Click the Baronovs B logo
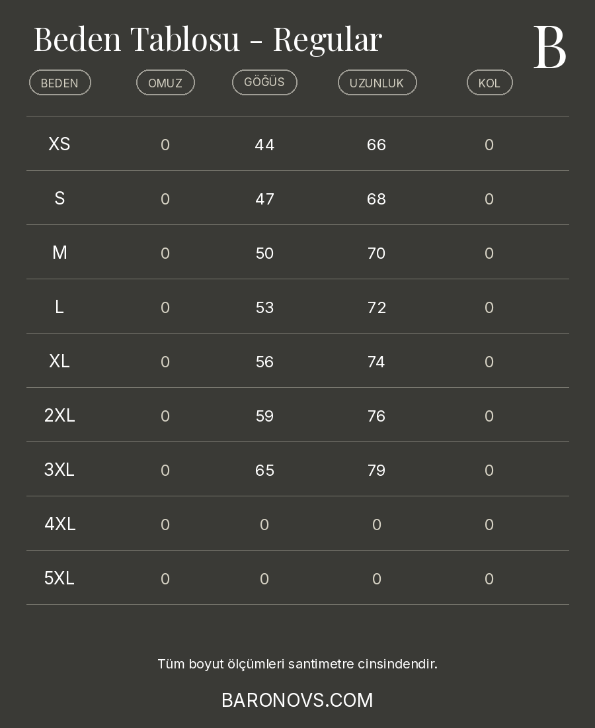The image size is (595, 728). 549,48
